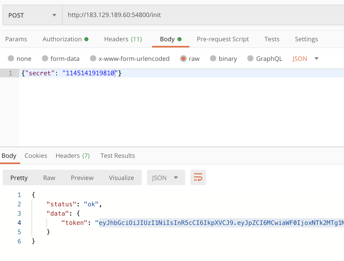Select the GraphQL body type

tap(265, 59)
